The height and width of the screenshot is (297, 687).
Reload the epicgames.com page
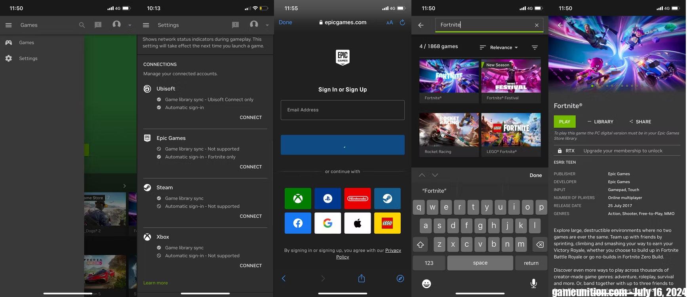click(402, 23)
